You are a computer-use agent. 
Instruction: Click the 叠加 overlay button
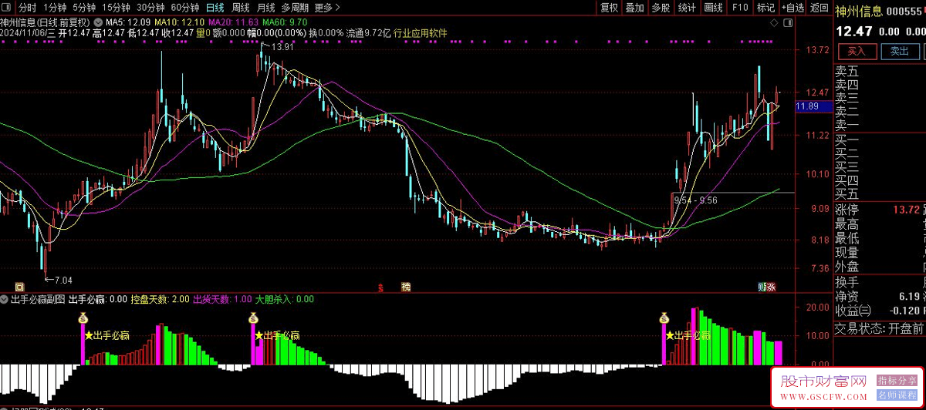pos(635,8)
